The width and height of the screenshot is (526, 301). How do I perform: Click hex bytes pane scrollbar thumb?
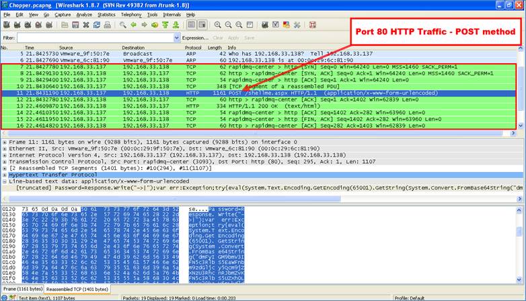[519, 231]
